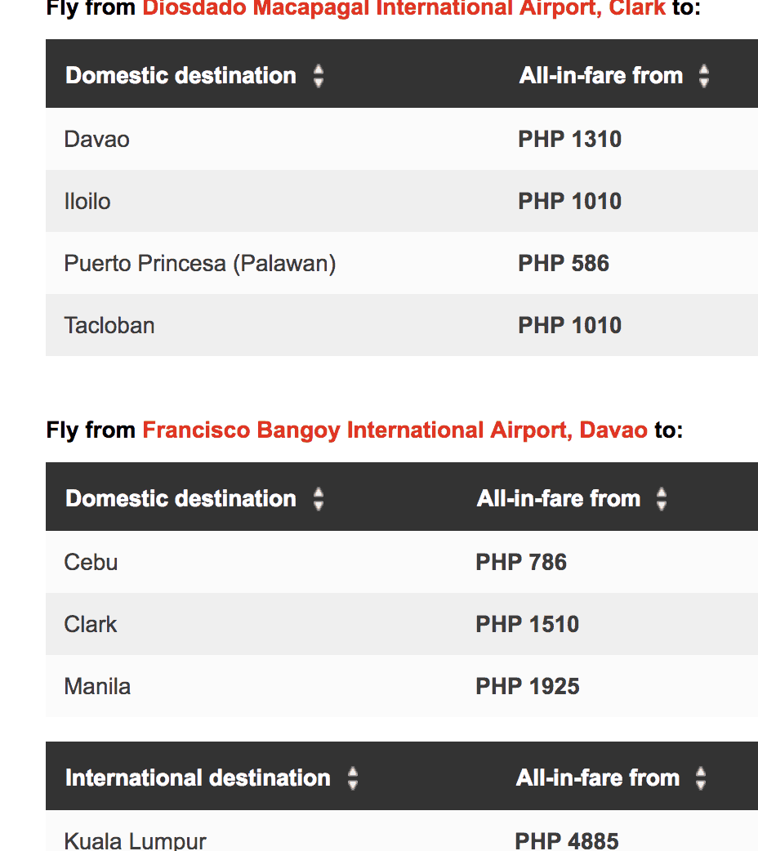Click Puerto Princesa (Palawan) destination
Image resolution: width=758 pixels, height=851 pixels.
(200, 264)
